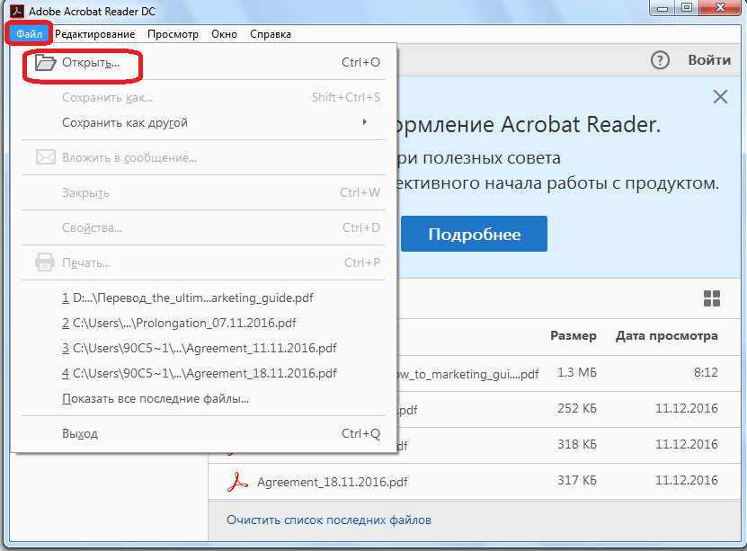Open the Просмотр menu

[x=173, y=34]
